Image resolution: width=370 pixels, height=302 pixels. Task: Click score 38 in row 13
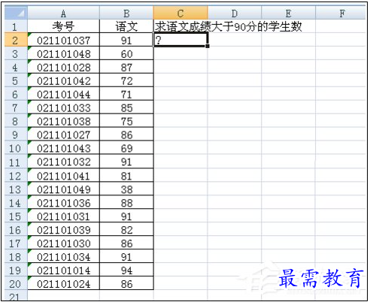pos(126,189)
